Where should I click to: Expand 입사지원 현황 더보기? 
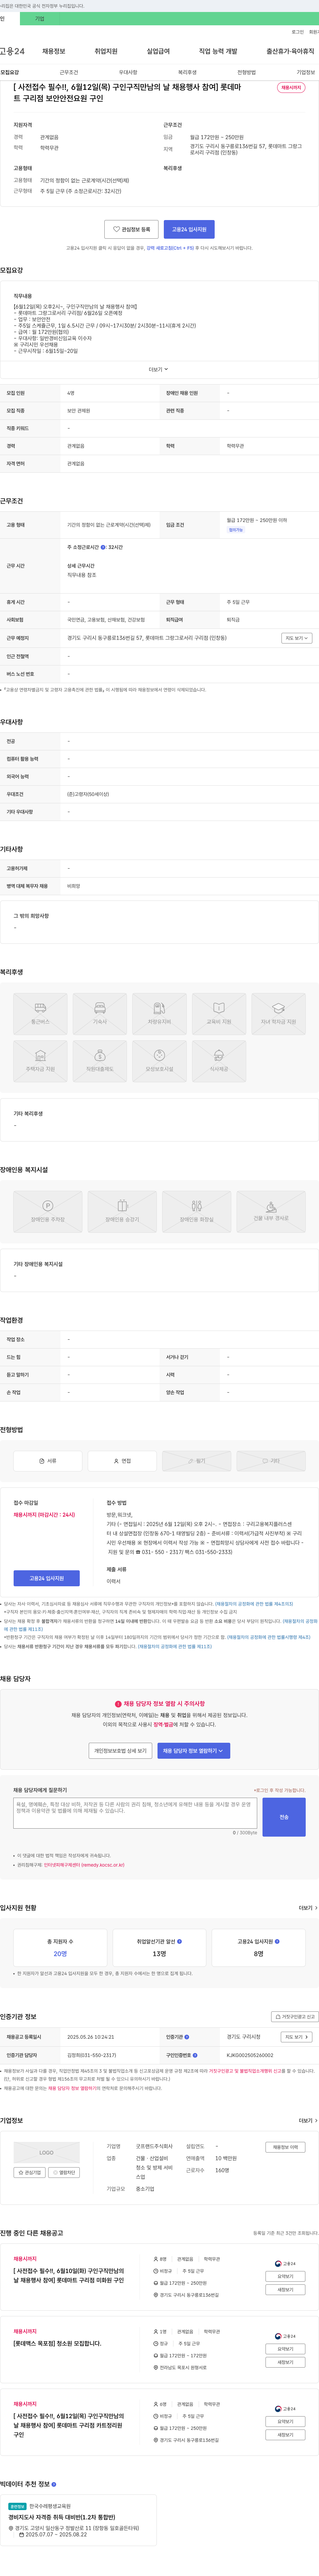[308, 1908]
